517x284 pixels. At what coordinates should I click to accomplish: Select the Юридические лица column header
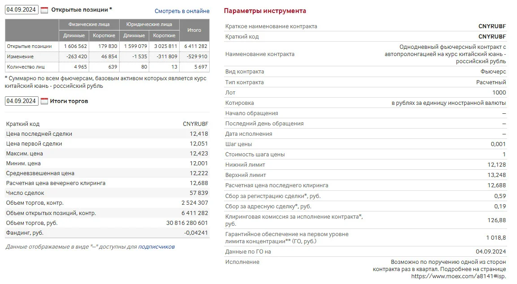[149, 24]
